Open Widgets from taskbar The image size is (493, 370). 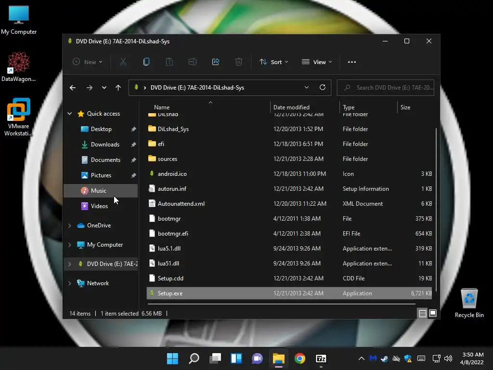[x=236, y=358]
